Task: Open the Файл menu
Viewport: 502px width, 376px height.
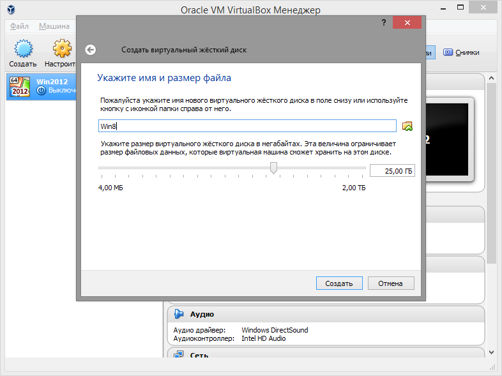Action: tap(19, 26)
